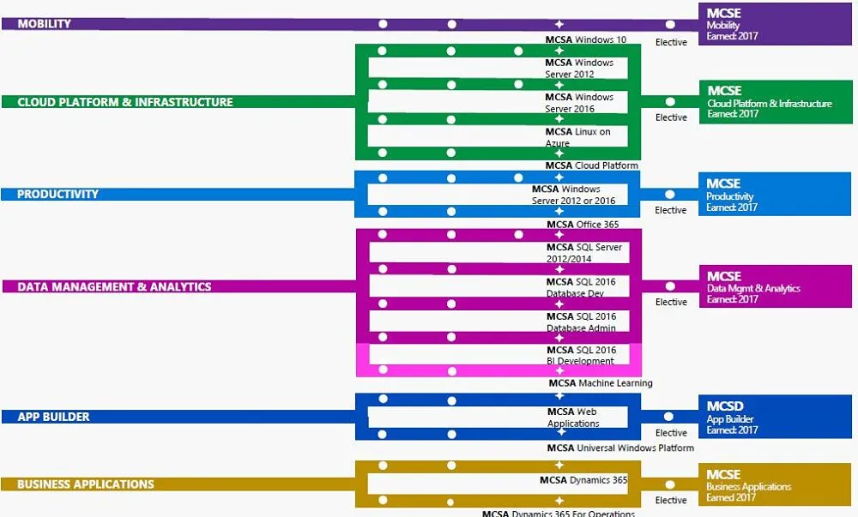Select MCSA SQL 2016 BI Development

581,356
